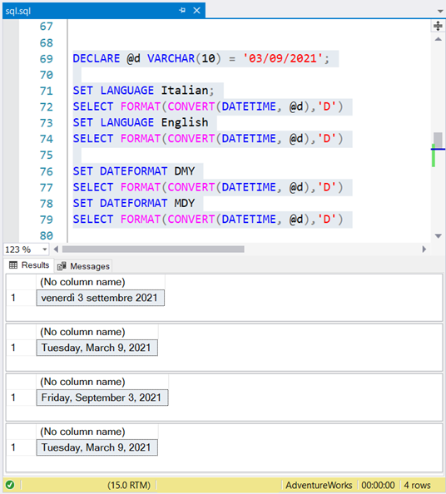This screenshot has width=446, height=494.
Task: Click line number 80 in the margin
Action: tap(47, 235)
